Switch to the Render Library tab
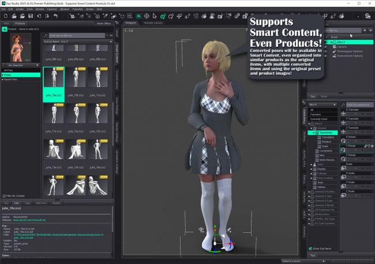Screen dimensions: 375x264 pyautogui.click(x=153, y=23)
